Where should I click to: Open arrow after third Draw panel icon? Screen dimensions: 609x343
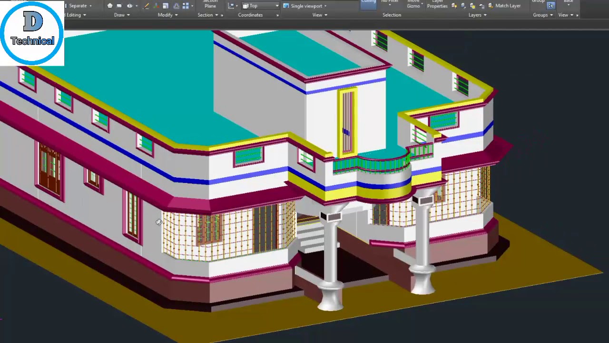pyautogui.click(x=137, y=6)
